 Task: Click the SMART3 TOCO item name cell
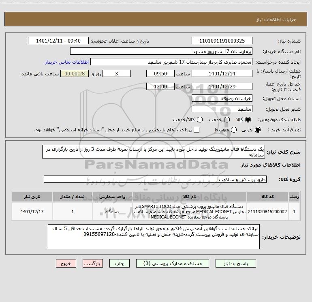pyautogui.click(x=190, y=212)
